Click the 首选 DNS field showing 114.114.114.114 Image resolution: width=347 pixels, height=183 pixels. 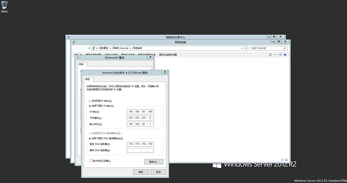140,144
